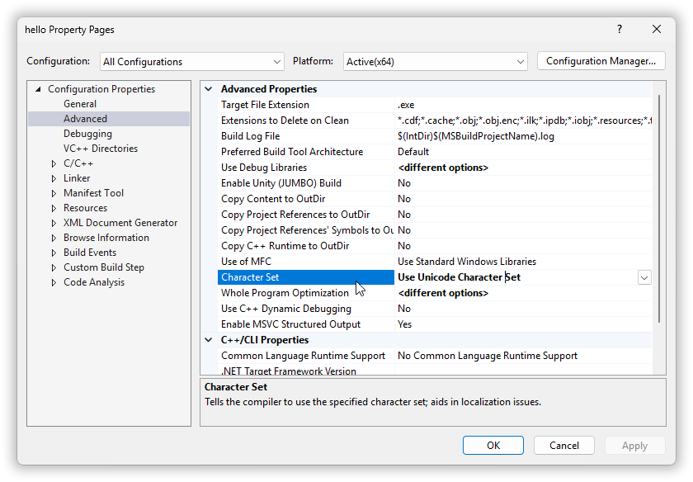This screenshot has height=482, width=693.
Task: Open the Character Set value dropdown arrow
Action: click(644, 278)
